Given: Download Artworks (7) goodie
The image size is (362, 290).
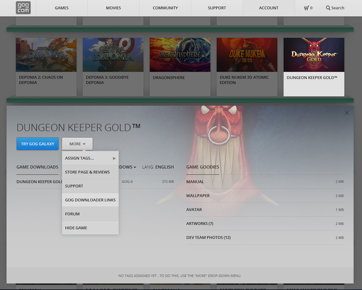Looking at the screenshot, I should [x=265, y=224].
